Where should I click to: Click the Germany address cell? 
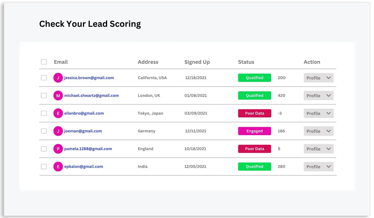coord(146,131)
